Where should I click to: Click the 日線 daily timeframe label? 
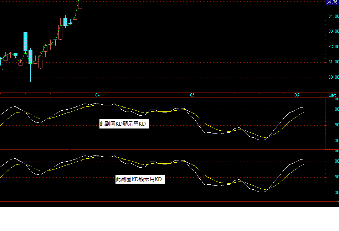coord(332,95)
